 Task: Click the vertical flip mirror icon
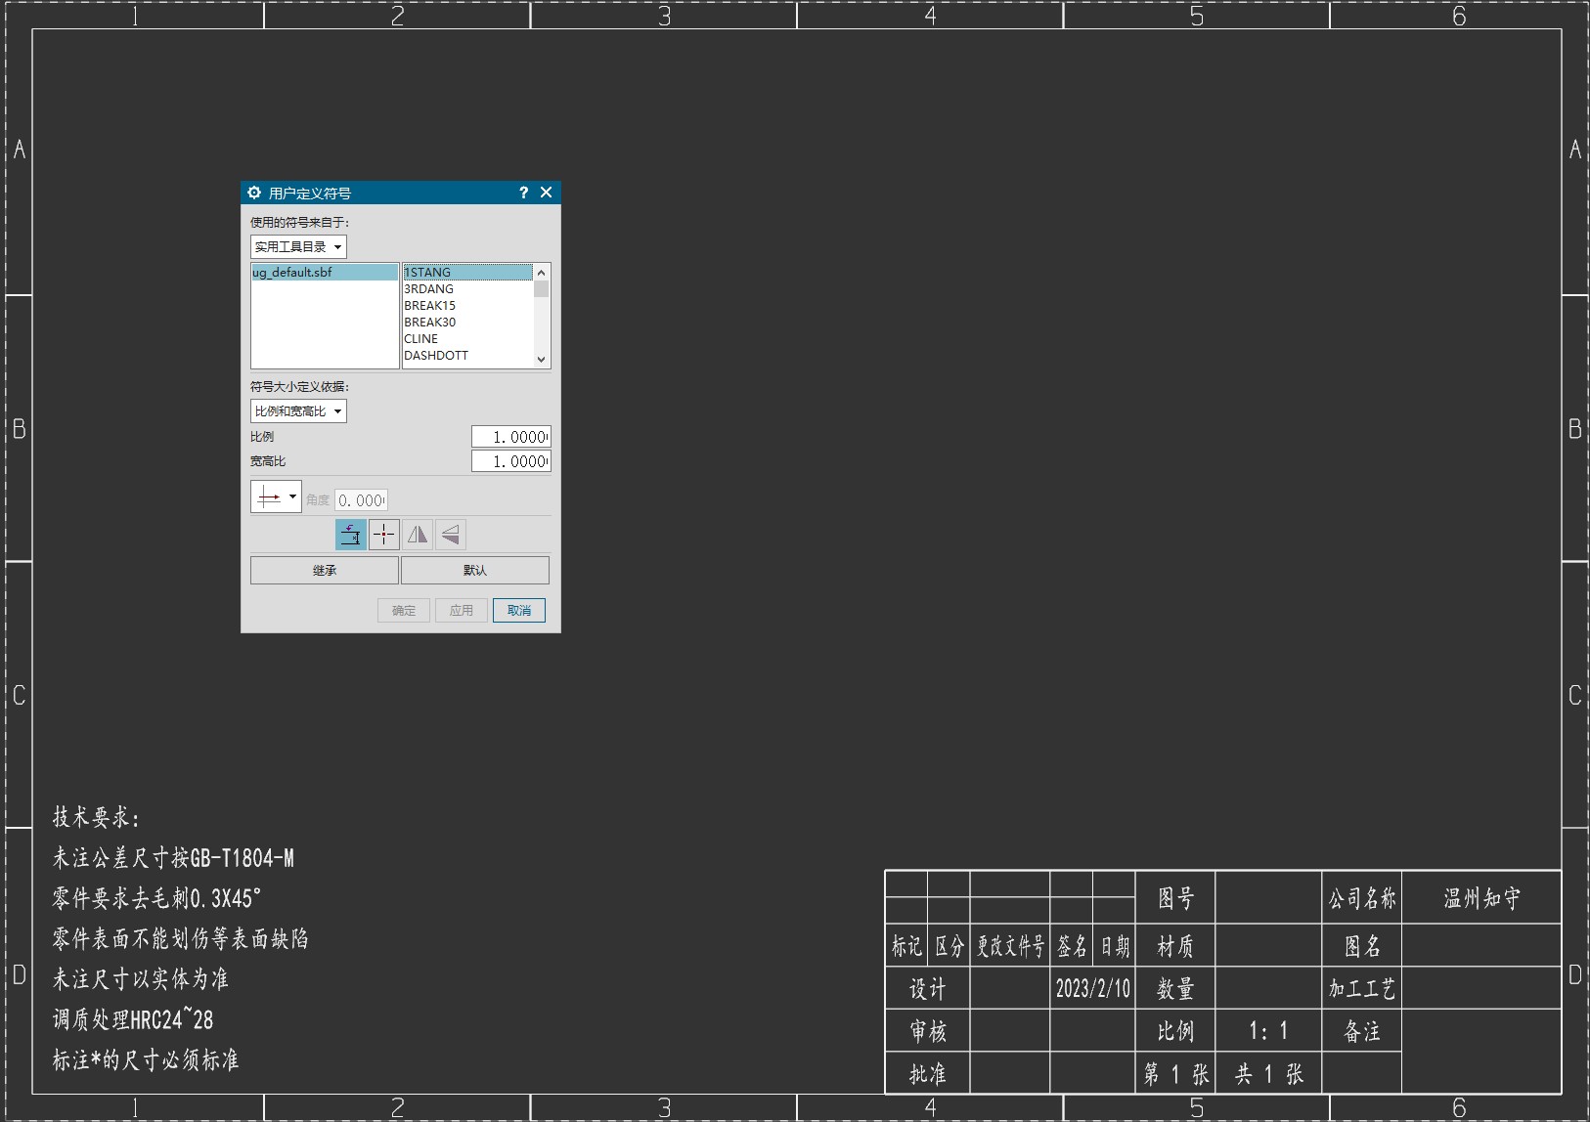[451, 535]
